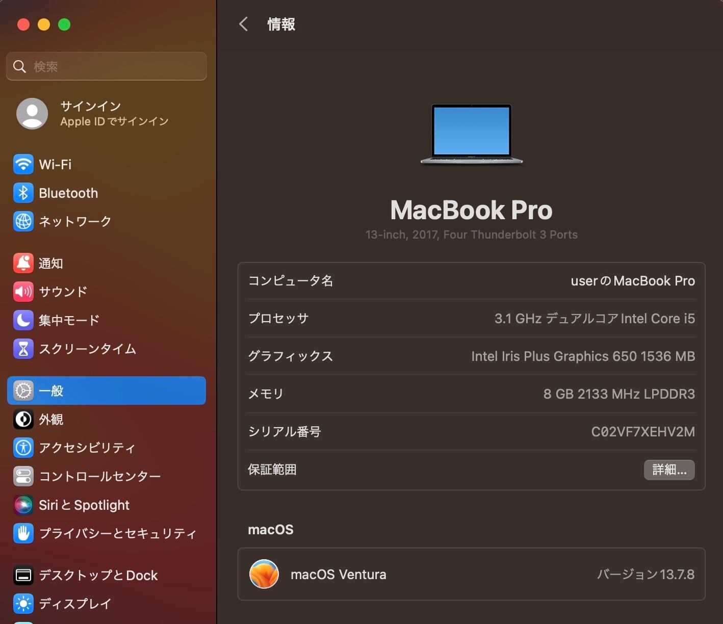This screenshot has width=723, height=624.
Task: Open the コントロールセンター icon
Action: click(x=23, y=476)
